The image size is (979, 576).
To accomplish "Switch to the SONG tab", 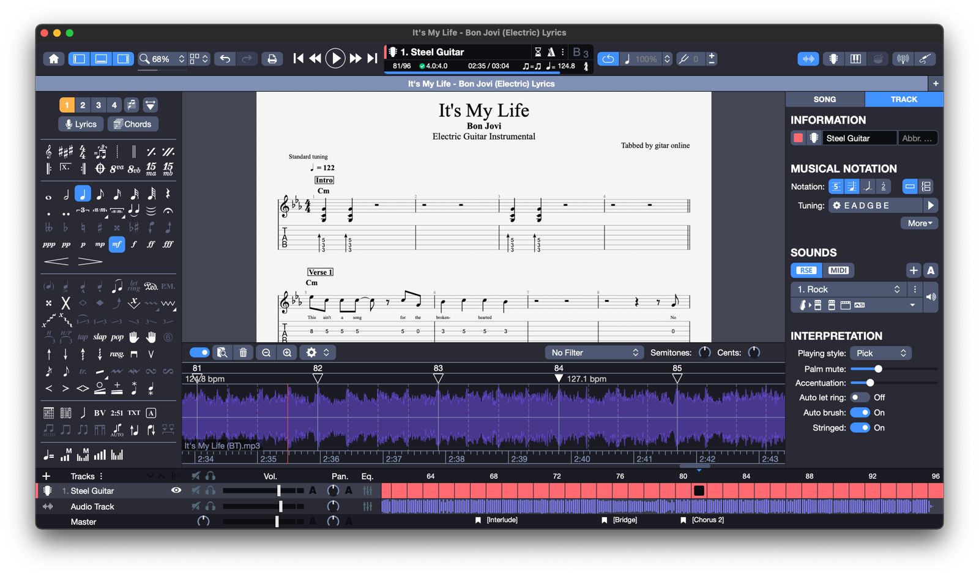I will [x=824, y=99].
